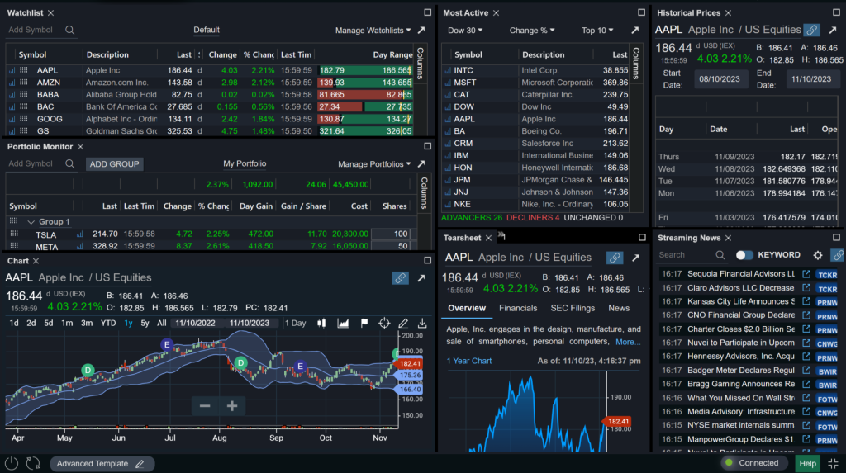Open 1 Day interval selector on chart
Viewport: 846px width, 473px height.
[x=295, y=323]
